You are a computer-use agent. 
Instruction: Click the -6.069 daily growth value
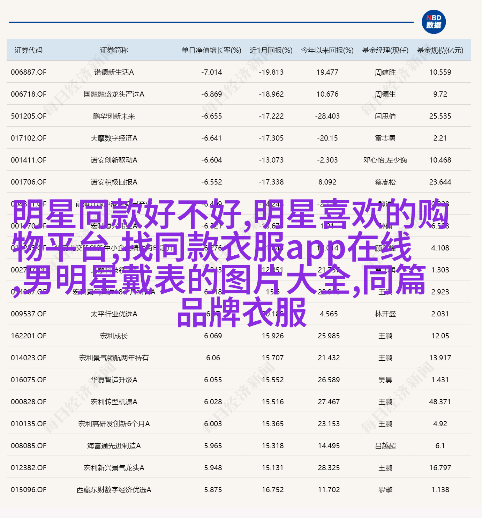coord(212,336)
